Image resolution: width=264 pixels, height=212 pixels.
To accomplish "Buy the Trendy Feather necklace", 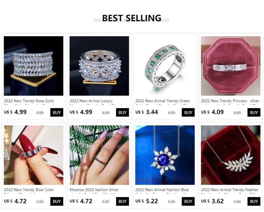I will click(x=254, y=202).
